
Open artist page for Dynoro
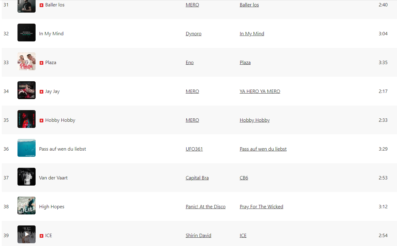[x=194, y=34]
